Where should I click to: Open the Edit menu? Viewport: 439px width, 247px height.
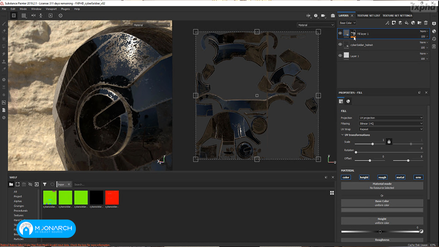[13, 9]
